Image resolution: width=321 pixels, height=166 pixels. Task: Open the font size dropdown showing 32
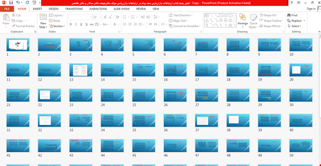pyautogui.click(x=97, y=17)
